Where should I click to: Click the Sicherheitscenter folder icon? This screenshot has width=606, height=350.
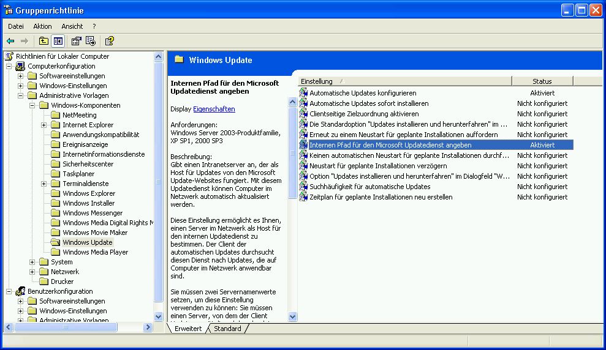(56, 164)
